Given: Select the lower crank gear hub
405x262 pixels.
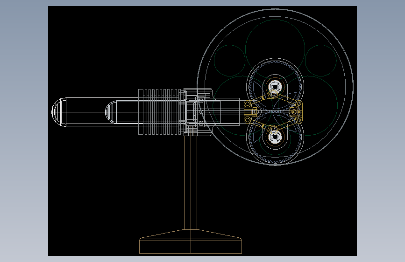Looking at the screenshot, I should click(275, 137).
